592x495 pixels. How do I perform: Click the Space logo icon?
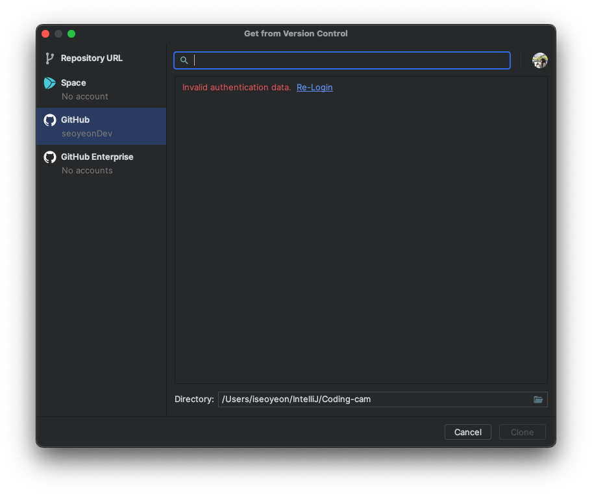(x=49, y=82)
